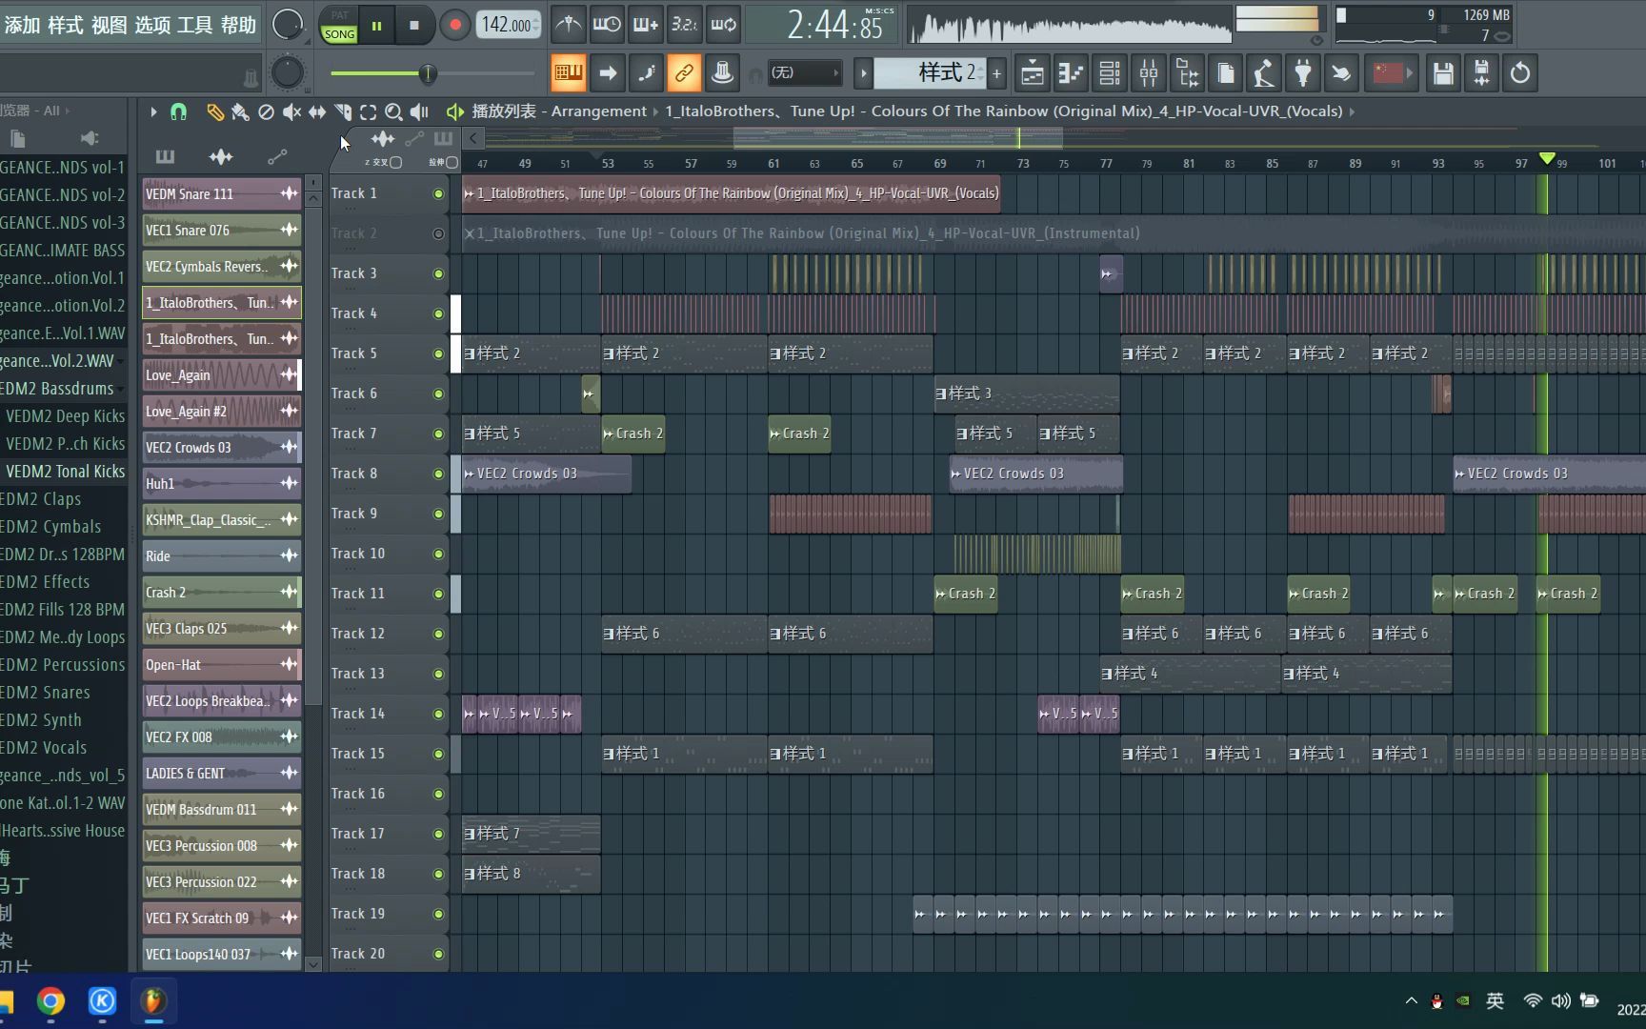Open the 选项 menu

click(152, 25)
